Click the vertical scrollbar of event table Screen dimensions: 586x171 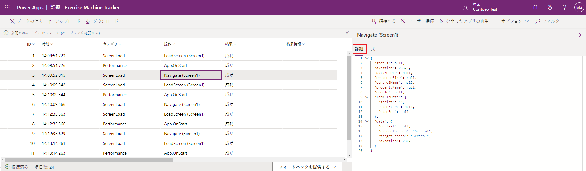[349, 98]
